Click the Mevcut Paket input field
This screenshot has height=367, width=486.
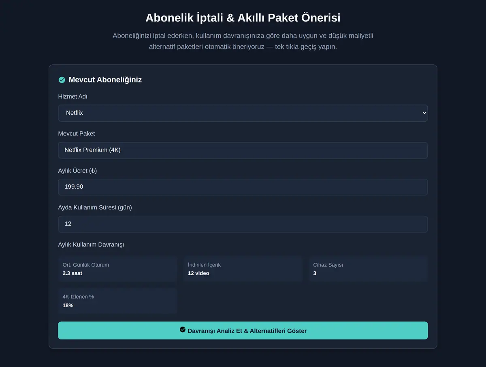coord(243,150)
